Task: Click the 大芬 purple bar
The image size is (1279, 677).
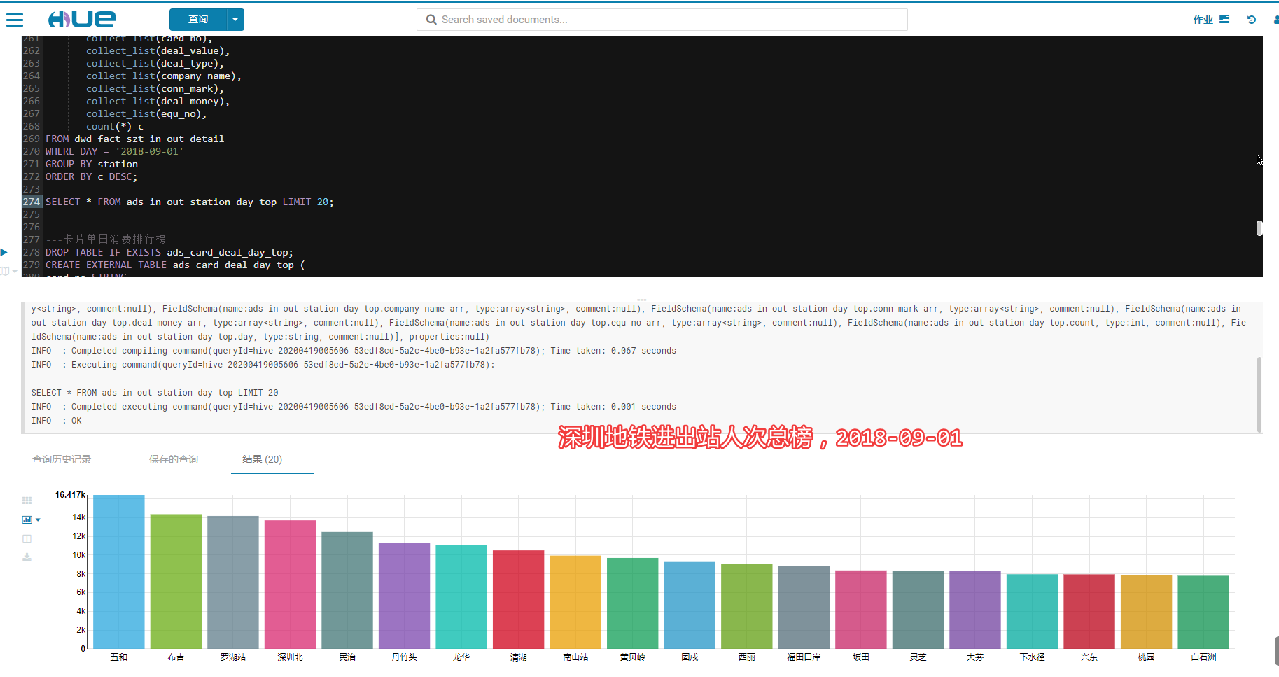Action: [x=975, y=610]
